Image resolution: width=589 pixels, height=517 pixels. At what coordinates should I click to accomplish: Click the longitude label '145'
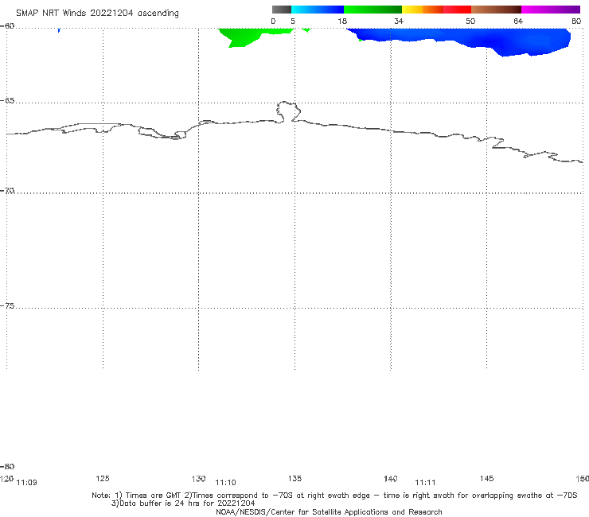[487, 478]
